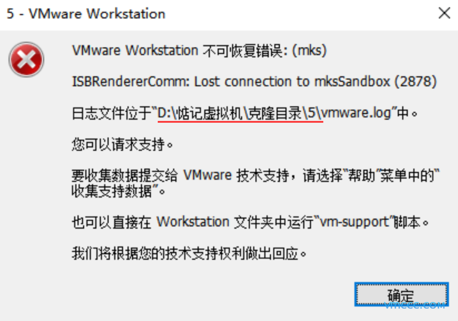458x321 pixels.
Task: Click the '要收集数据提交给 VMware 技术支持' sentence
Action: click(180, 176)
